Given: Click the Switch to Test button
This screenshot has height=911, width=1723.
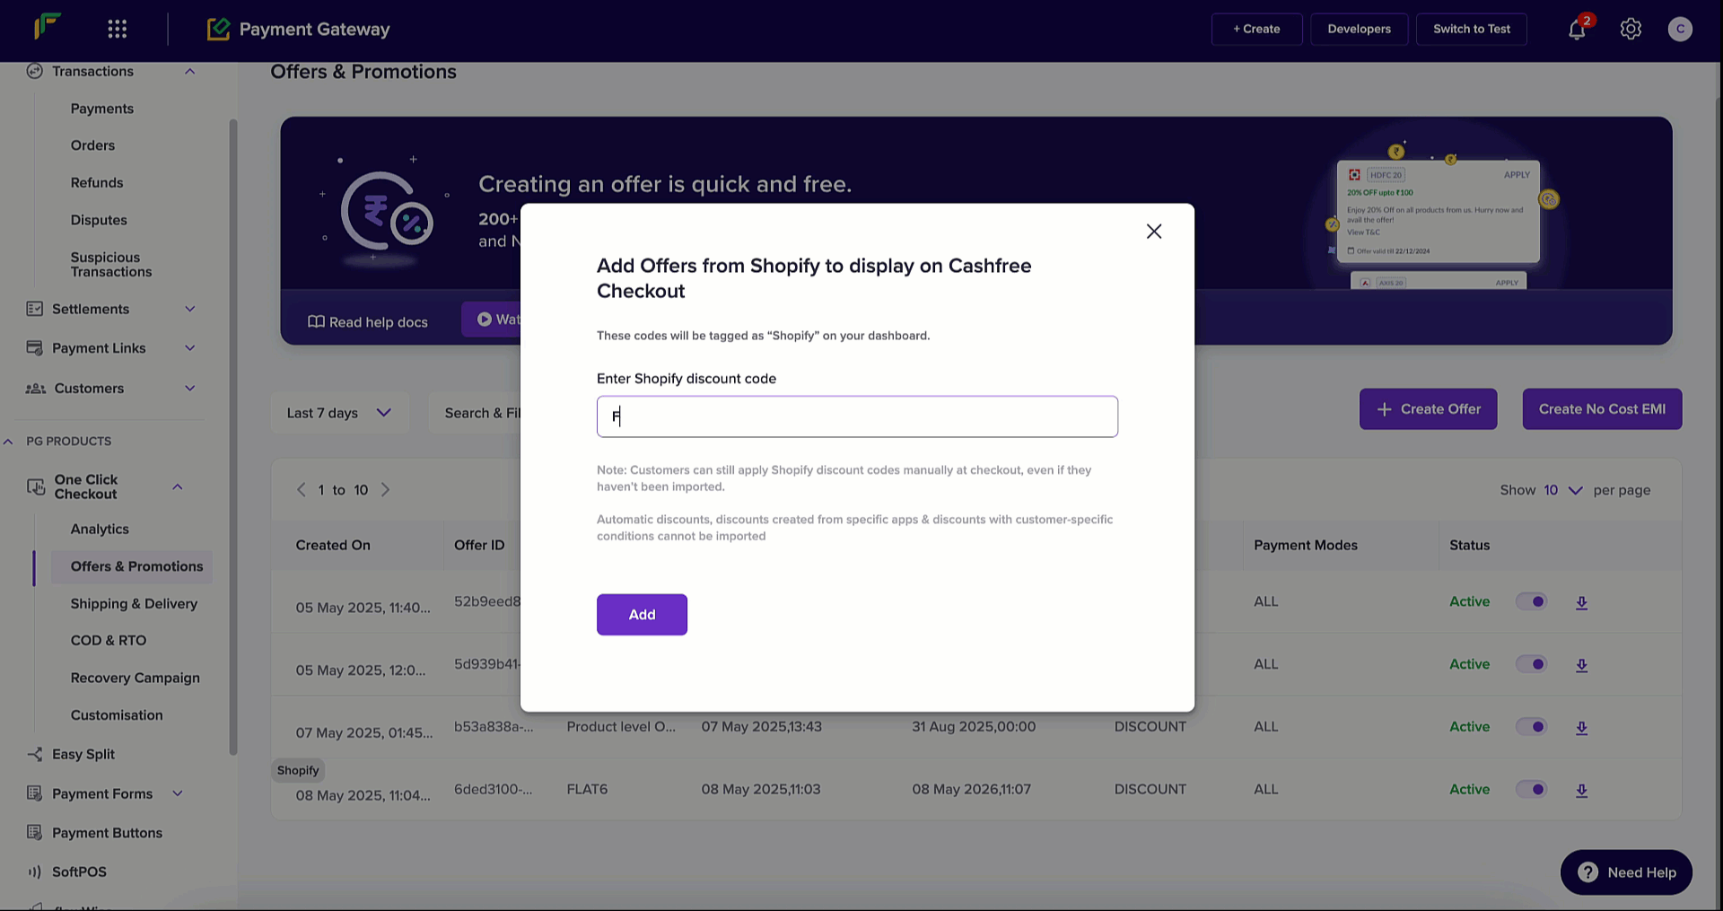Looking at the screenshot, I should (1471, 29).
